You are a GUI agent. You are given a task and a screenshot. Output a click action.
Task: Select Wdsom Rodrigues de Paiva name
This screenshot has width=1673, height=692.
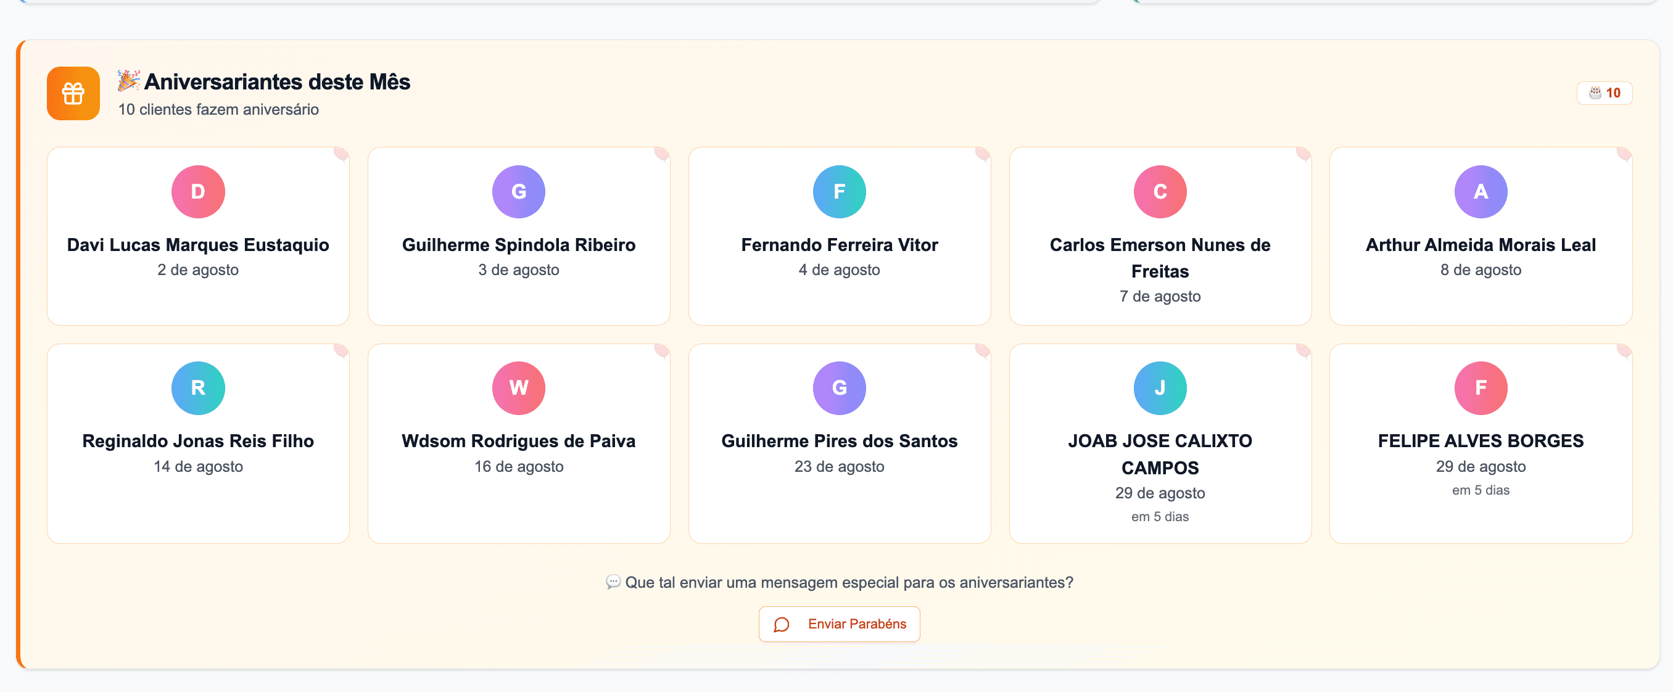coord(518,442)
